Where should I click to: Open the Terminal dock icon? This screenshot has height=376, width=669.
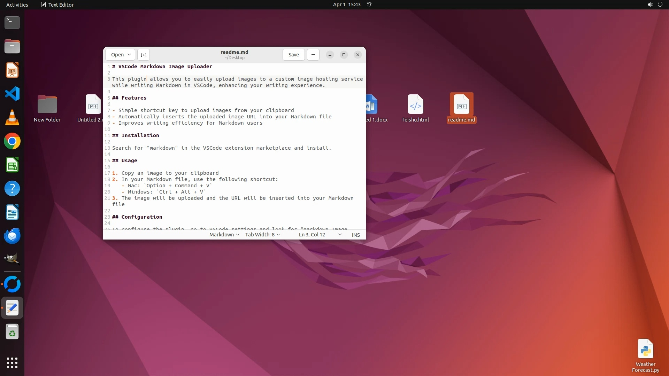[12, 23]
